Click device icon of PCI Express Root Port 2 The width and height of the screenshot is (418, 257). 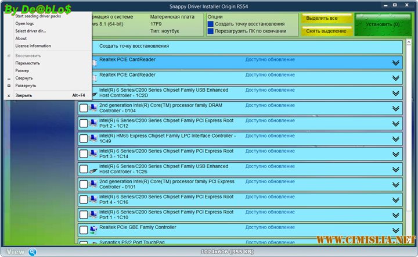click(93, 123)
